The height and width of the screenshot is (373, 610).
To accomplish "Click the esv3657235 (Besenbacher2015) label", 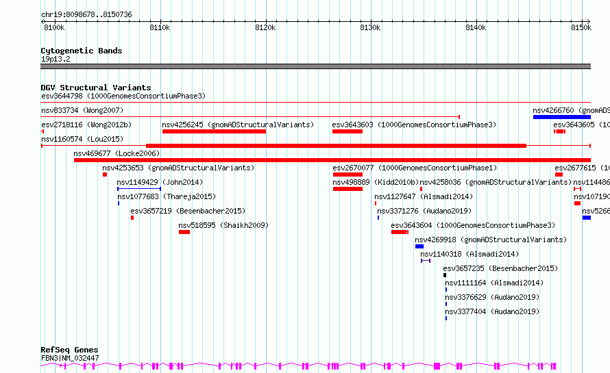I will tap(500, 268).
